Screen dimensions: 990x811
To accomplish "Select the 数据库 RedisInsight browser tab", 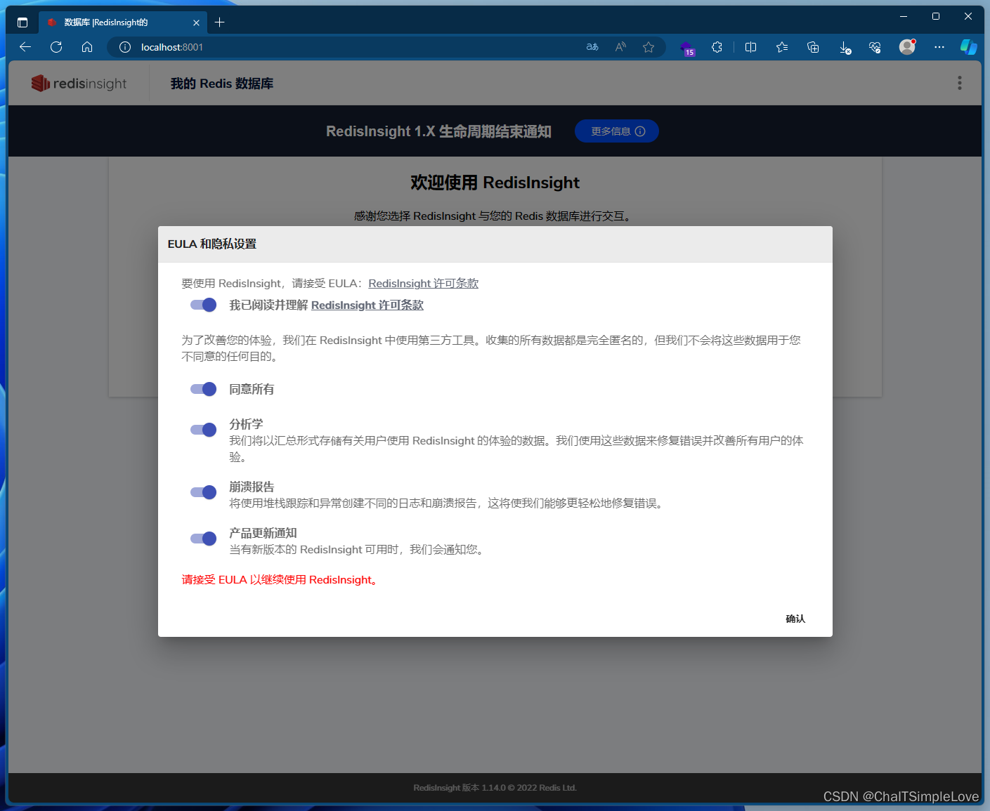I will [124, 22].
